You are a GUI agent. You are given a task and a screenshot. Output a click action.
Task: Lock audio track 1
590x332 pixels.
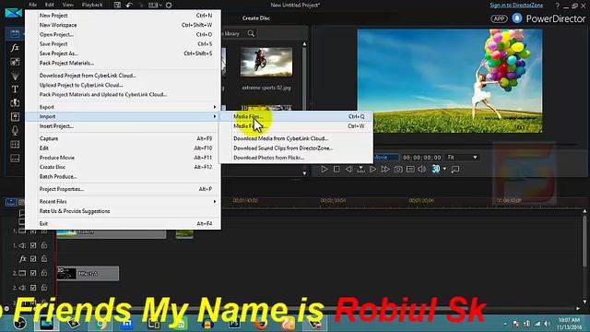pos(44,245)
